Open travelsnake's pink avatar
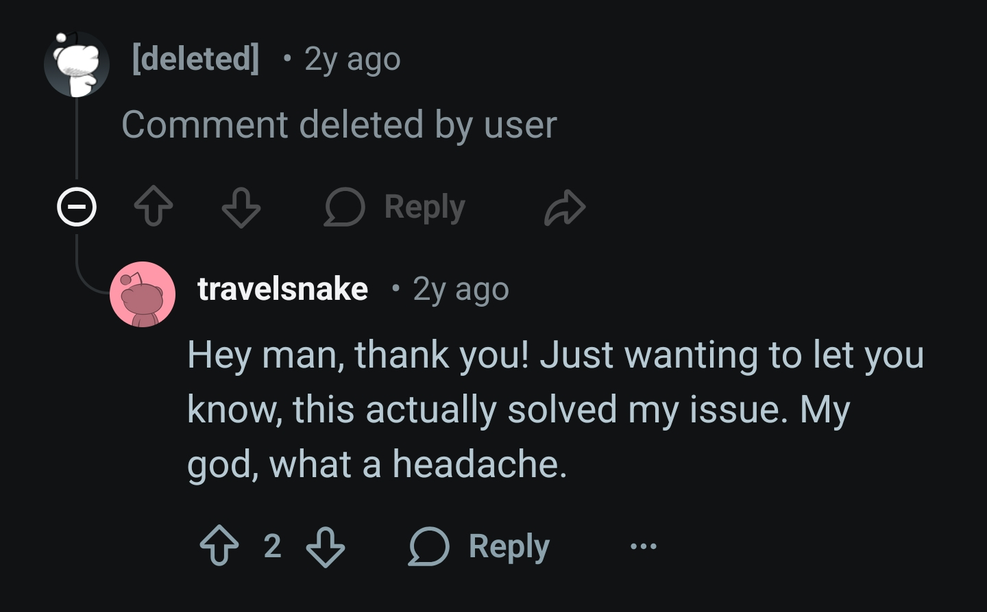The image size is (987, 612). click(x=143, y=294)
